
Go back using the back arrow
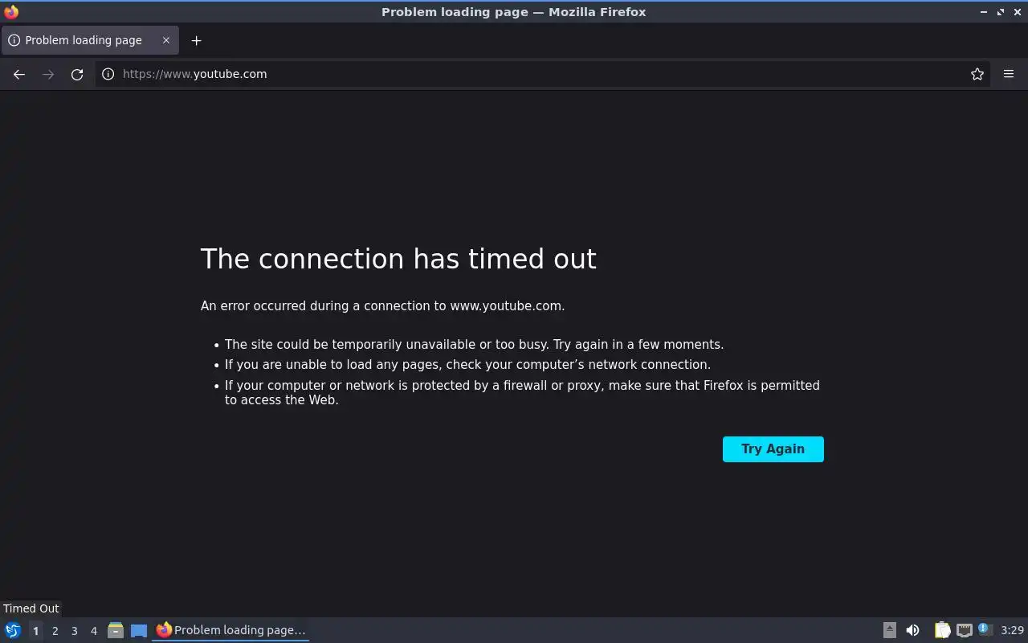(19, 74)
